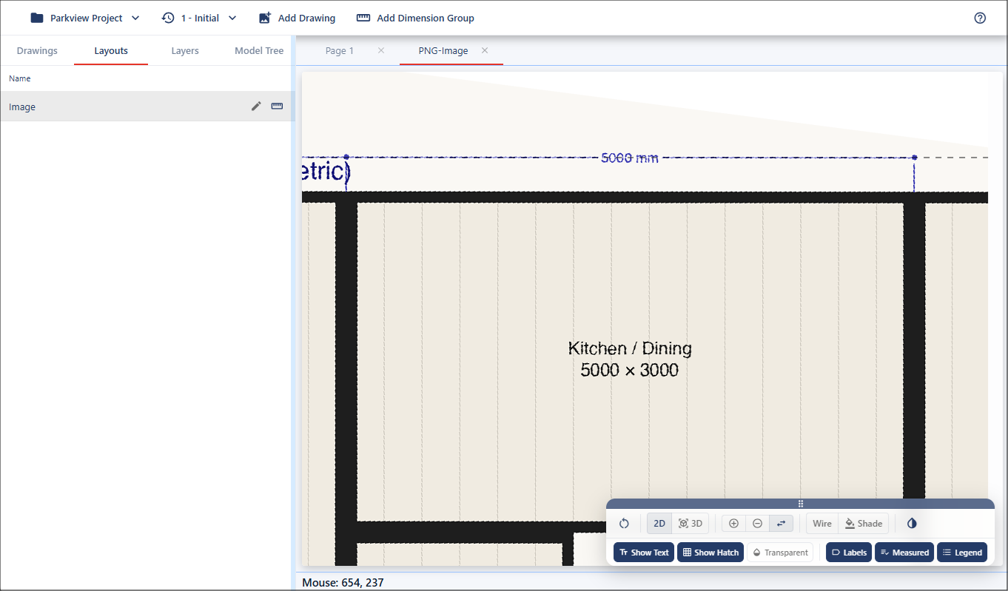
Task: Zoom out with the minus icon
Action: (757, 524)
